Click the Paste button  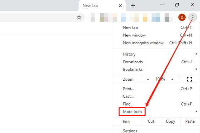(x=190, y=121)
